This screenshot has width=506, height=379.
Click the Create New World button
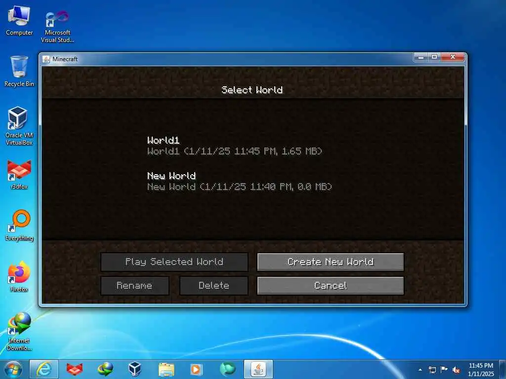coord(331,262)
